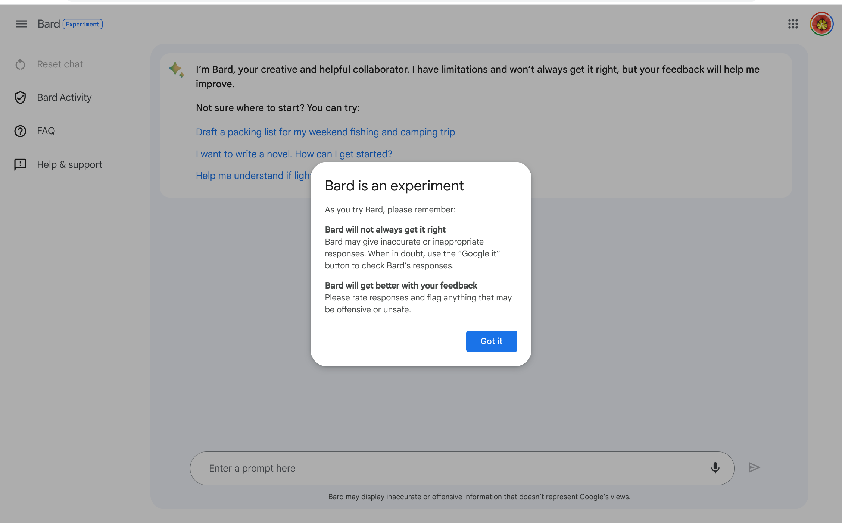Click the Bard Activity shield icon
This screenshot has width=842, height=523.
pyautogui.click(x=21, y=98)
